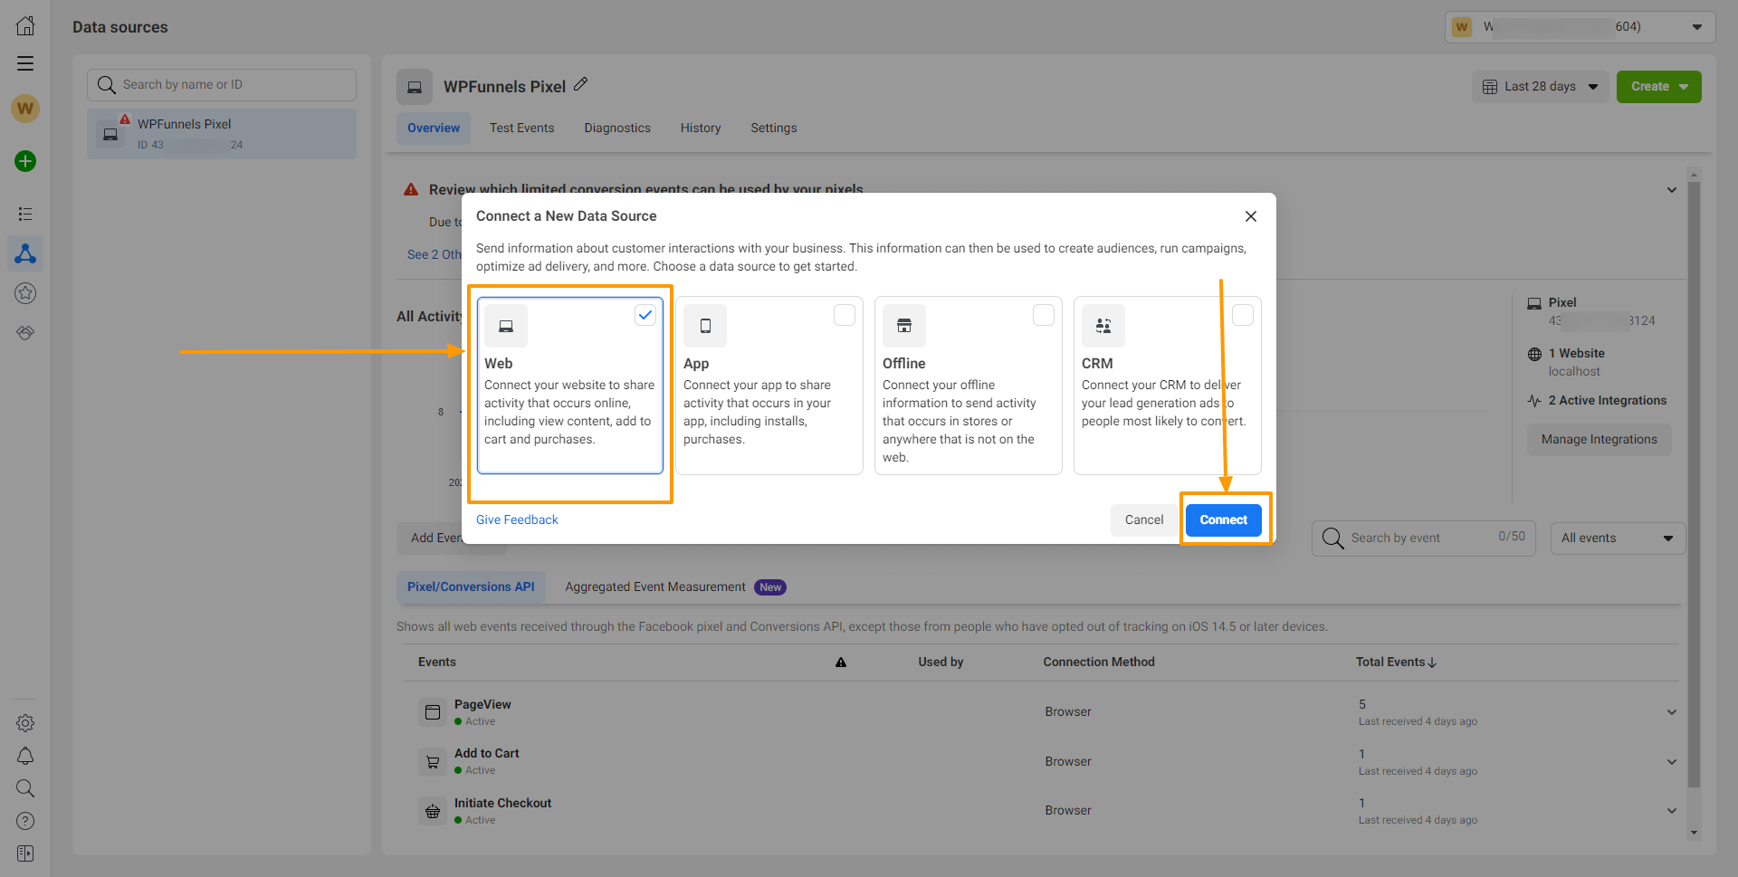Image resolution: width=1738 pixels, height=877 pixels.
Task: Click the Web laptop icon in dialog
Action: click(x=506, y=326)
